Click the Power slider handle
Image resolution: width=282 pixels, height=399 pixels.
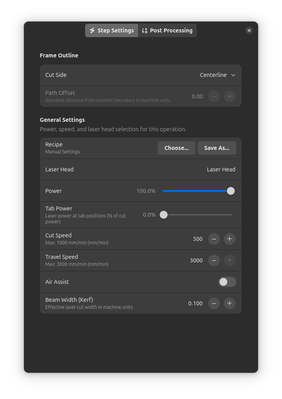click(231, 191)
